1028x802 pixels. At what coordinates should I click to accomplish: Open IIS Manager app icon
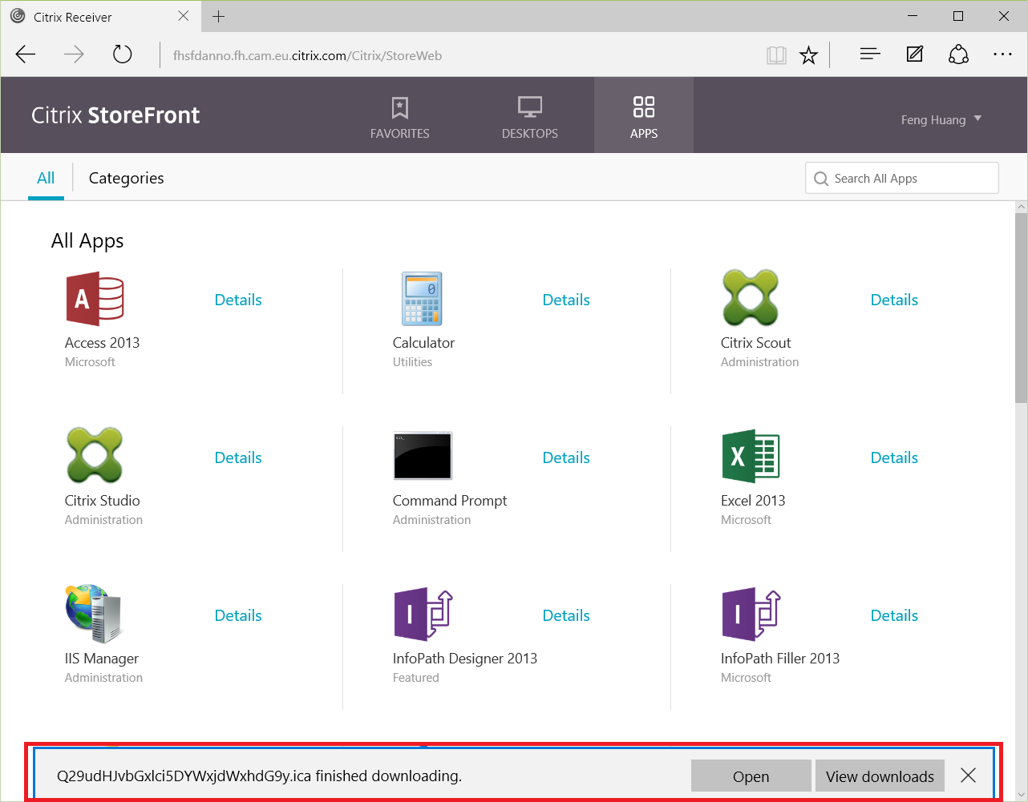click(x=95, y=614)
